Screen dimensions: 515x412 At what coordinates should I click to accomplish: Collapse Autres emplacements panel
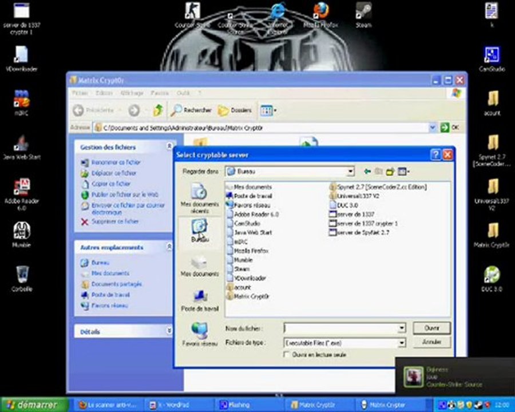coord(169,247)
